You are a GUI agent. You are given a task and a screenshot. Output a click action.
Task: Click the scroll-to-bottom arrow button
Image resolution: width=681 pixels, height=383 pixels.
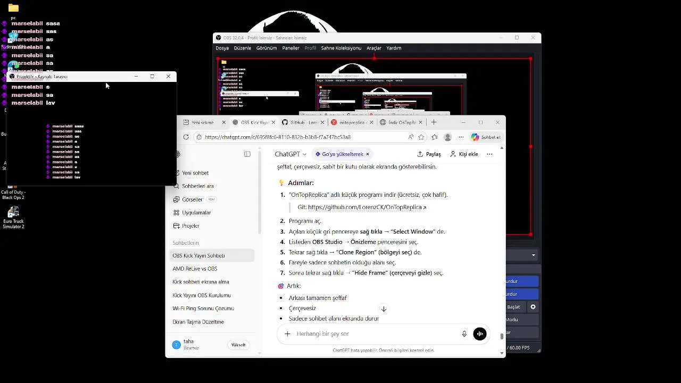pos(383,309)
